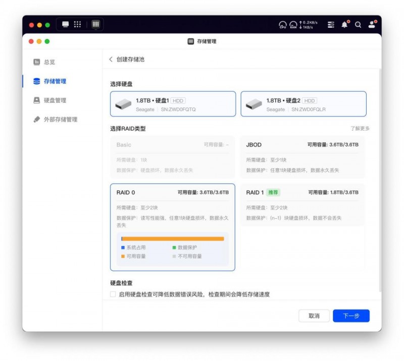404x361 pixels.
Task: Enable the disk check checkbox
Action: click(113, 294)
